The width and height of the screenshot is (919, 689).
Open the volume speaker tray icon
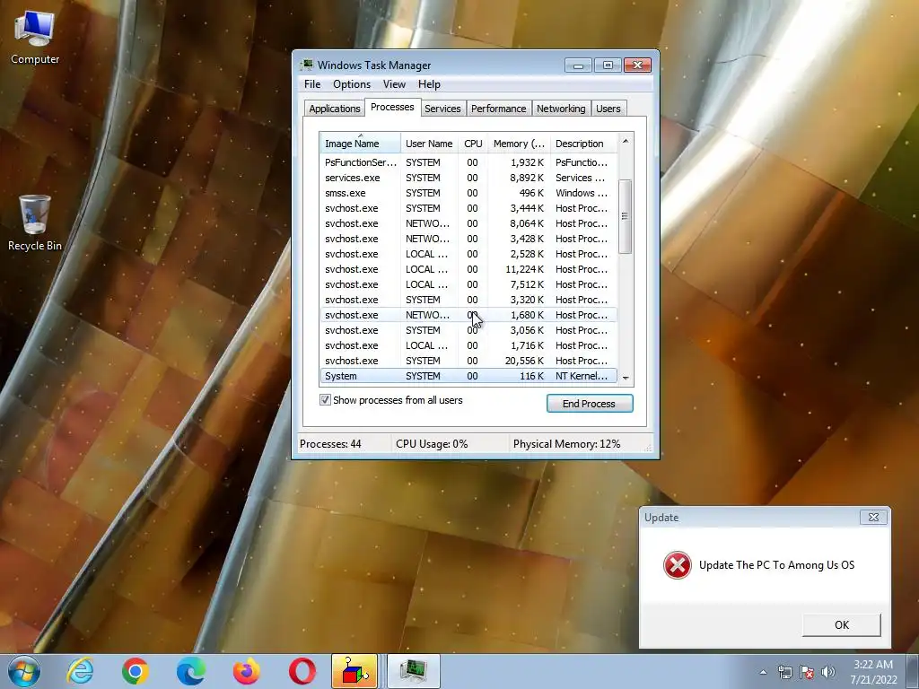tap(828, 672)
